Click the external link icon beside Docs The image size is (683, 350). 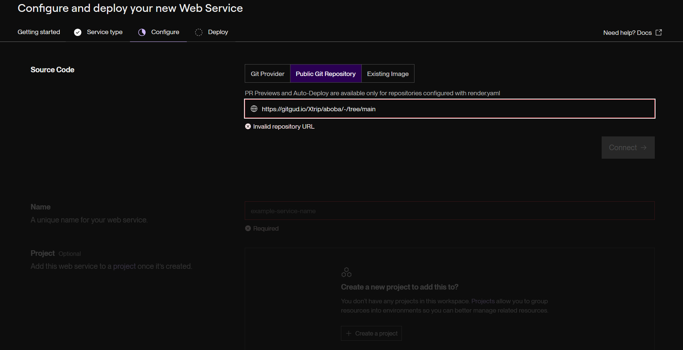(658, 33)
